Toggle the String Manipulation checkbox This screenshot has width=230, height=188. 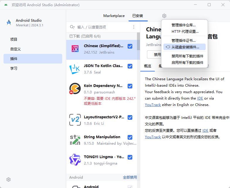130,137
